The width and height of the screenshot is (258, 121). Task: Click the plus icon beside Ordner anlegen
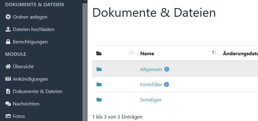pyautogui.click(x=8, y=17)
